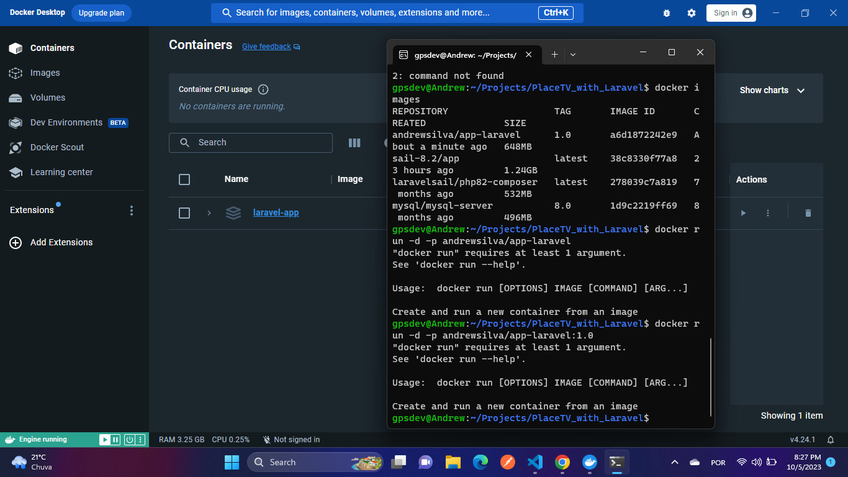This screenshot has height=477, width=848.
Task: Click the v4.24.1 version label
Action: [x=803, y=440]
